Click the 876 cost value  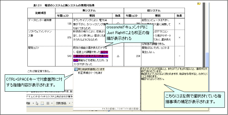(69, 37)
